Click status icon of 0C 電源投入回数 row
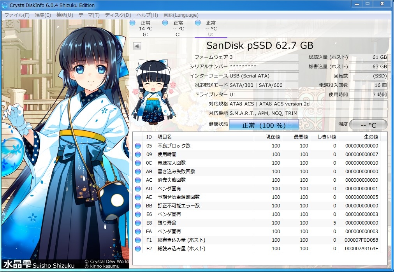 pos(138,163)
